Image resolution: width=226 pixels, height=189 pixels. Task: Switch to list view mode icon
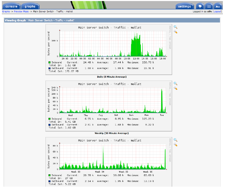click(209, 6)
